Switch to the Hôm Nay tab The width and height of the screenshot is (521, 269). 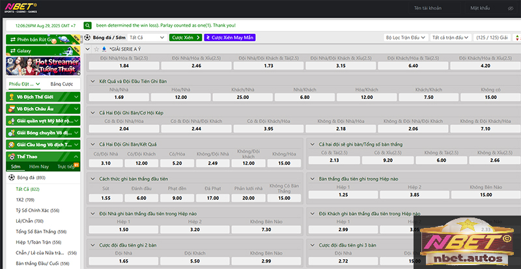[x=38, y=167]
